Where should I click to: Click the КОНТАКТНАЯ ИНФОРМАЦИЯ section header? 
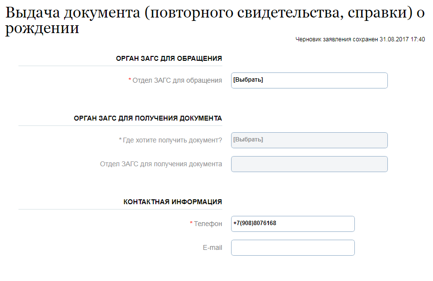tap(173, 202)
